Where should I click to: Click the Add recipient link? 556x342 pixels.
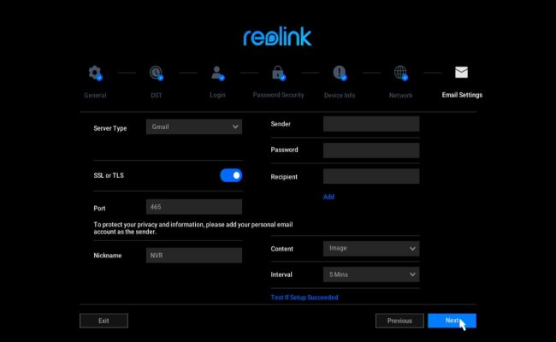click(328, 197)
